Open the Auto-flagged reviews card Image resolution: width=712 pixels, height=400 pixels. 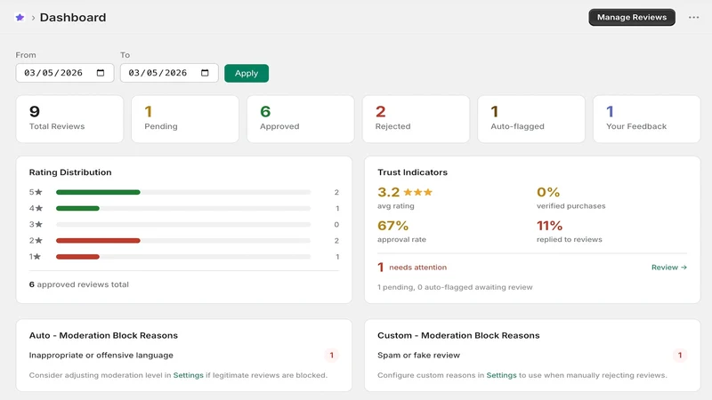(531, 119)
